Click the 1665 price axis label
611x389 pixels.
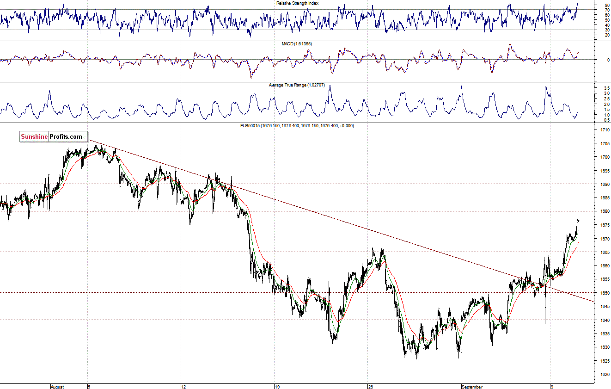tap(605, 253)
